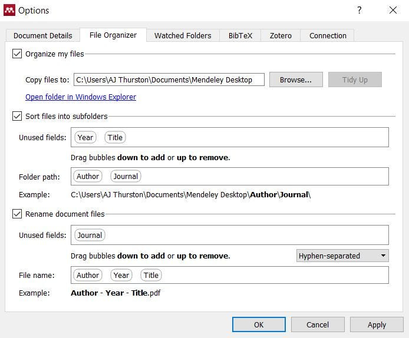Click the Apply button
This screenshot has height=338, width=409.
(377, 324)
